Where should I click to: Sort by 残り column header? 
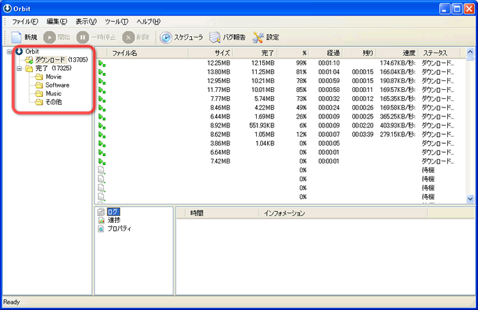[361, 53]
